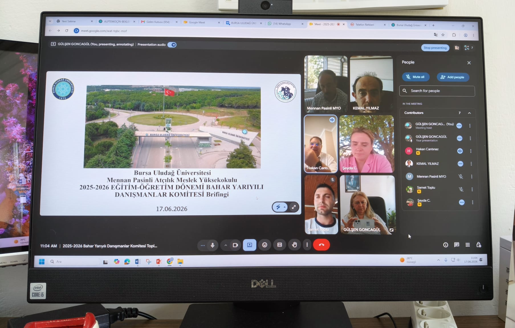Open a new browser tab
The image size is (515, 328).
[x=433, y=25]
